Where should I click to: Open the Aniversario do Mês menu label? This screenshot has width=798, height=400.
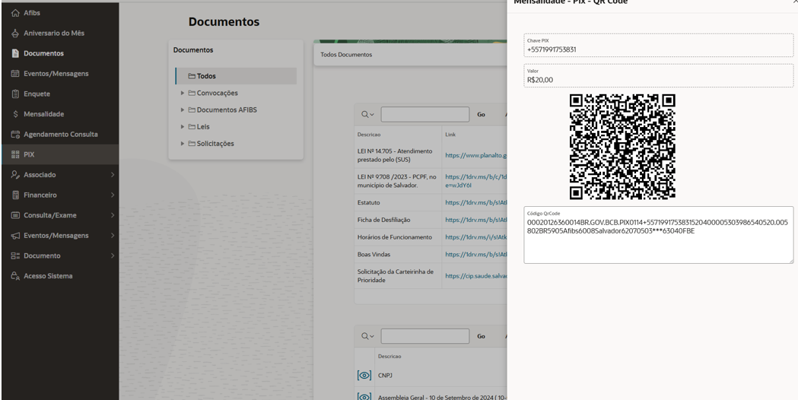54,33
